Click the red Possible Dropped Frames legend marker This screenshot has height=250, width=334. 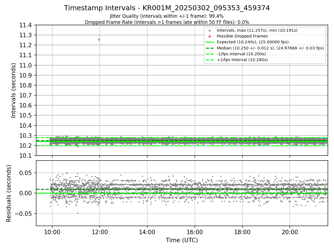[210, 36]
